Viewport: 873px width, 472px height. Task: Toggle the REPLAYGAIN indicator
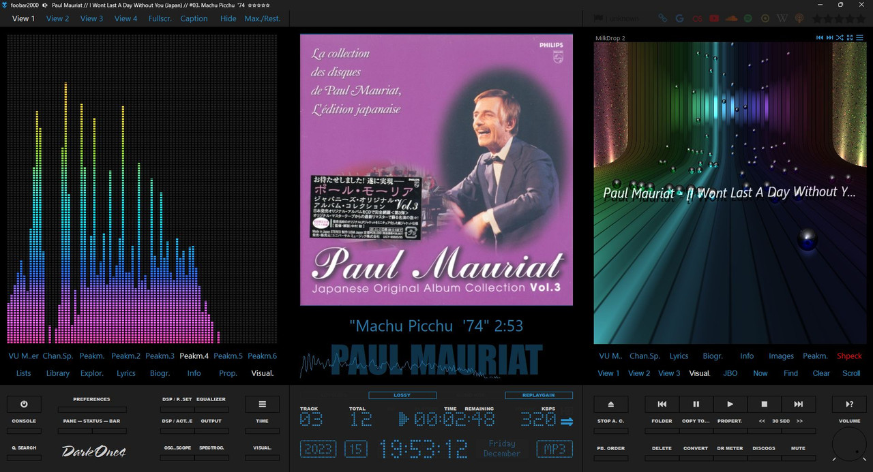pyautogui.click(x=539, y=395)
